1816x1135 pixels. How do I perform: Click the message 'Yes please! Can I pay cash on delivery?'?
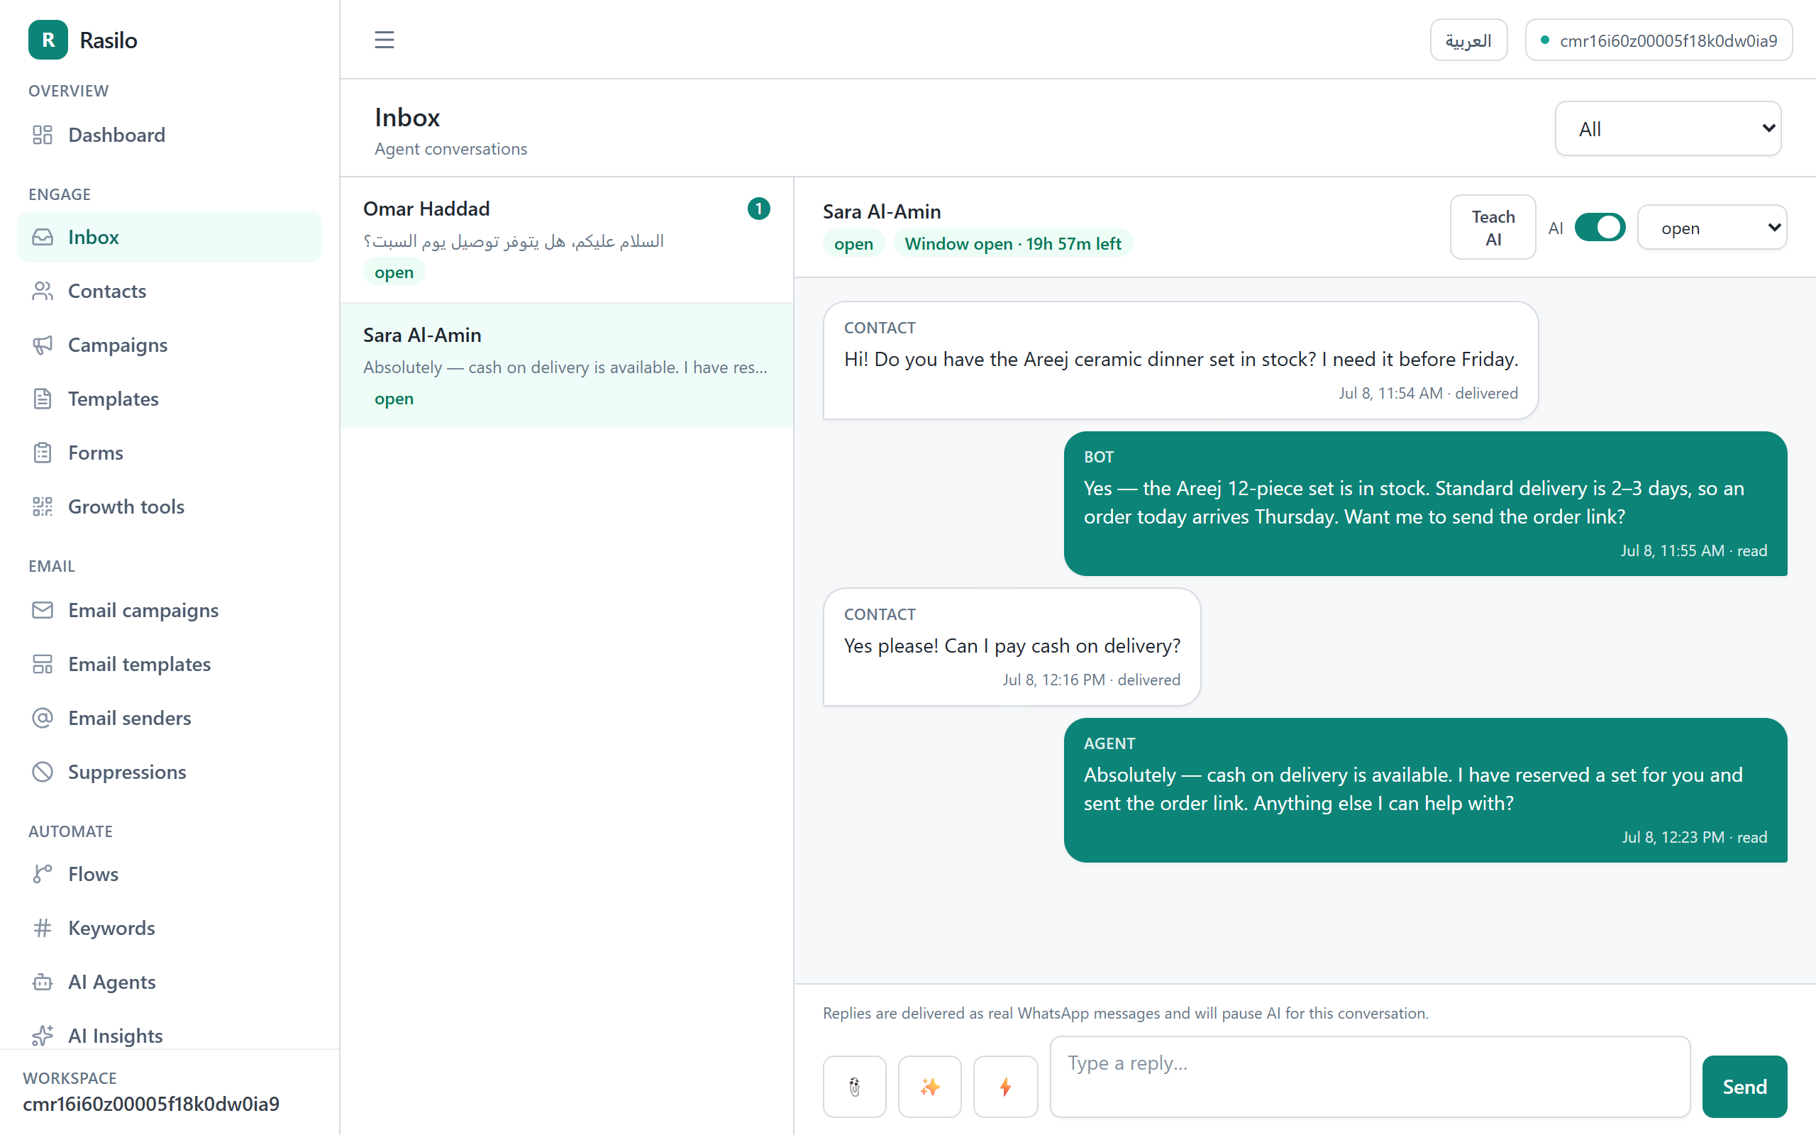click(x=1012, y=646)
